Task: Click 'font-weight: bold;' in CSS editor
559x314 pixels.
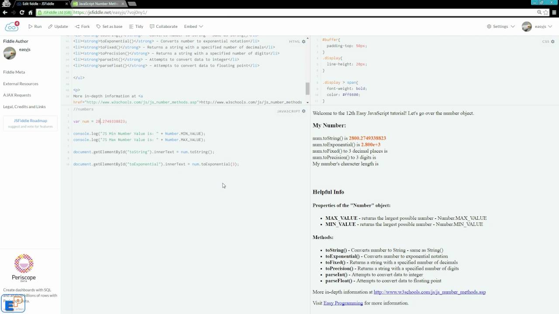Action: click(x=347, y=89)
